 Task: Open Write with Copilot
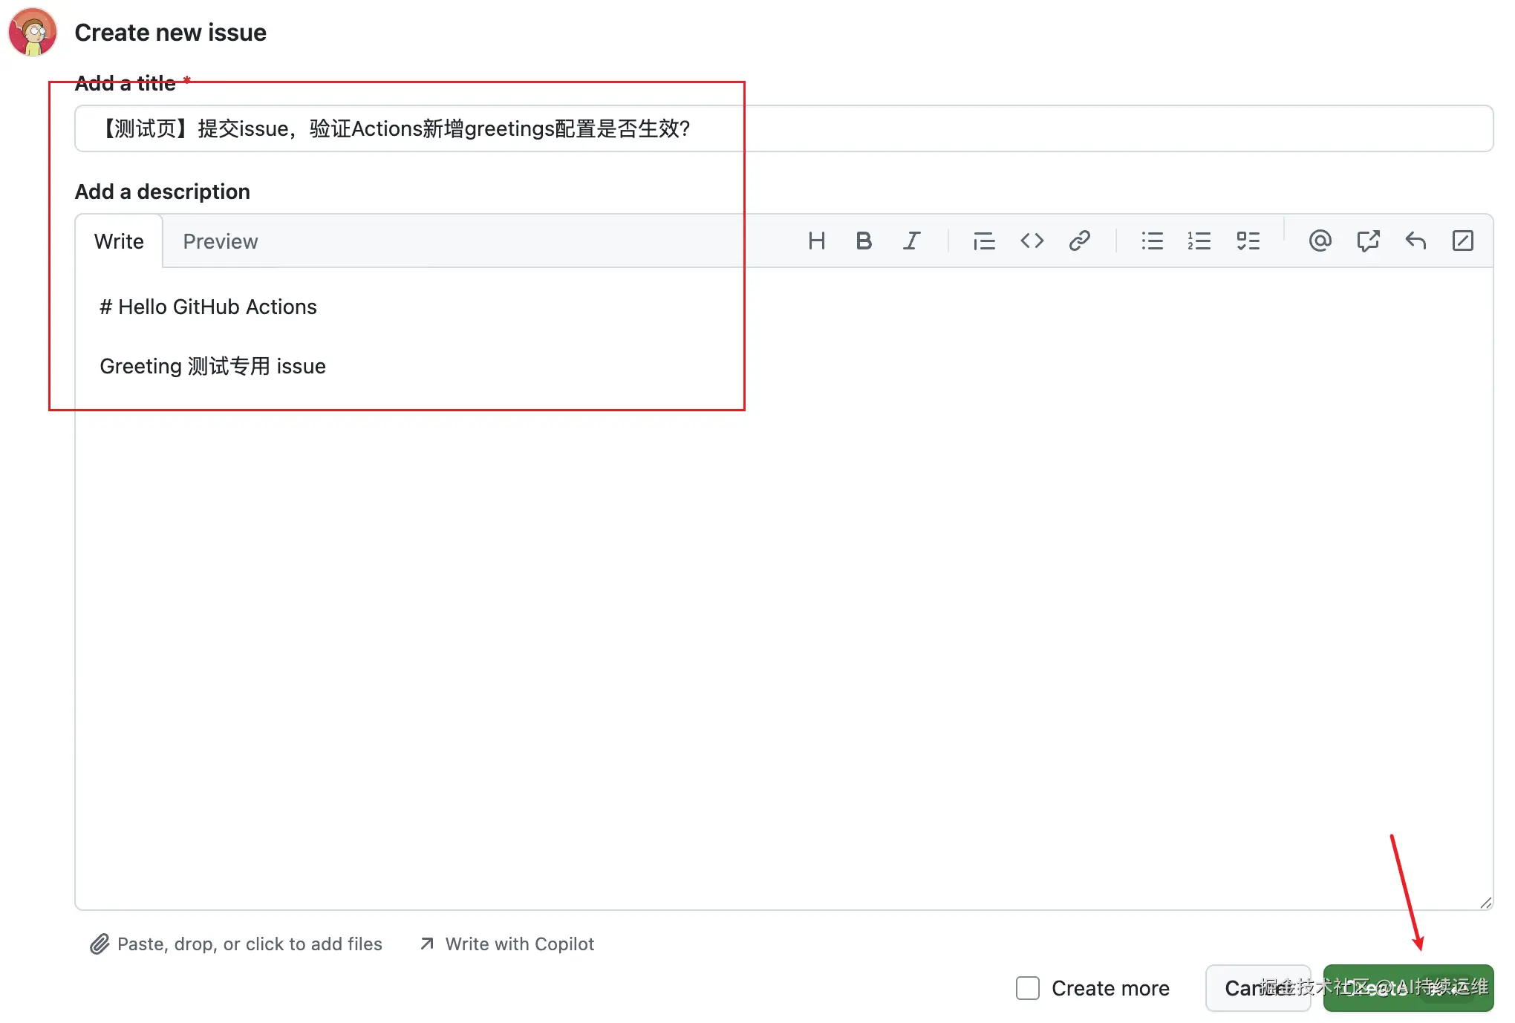point(518,944)
